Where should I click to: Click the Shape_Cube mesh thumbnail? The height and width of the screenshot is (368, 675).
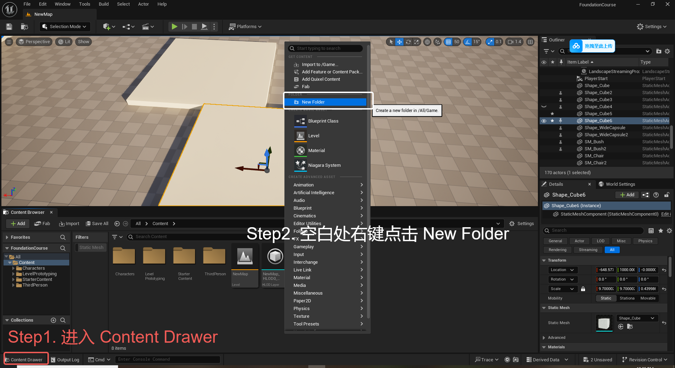(604, 323)
